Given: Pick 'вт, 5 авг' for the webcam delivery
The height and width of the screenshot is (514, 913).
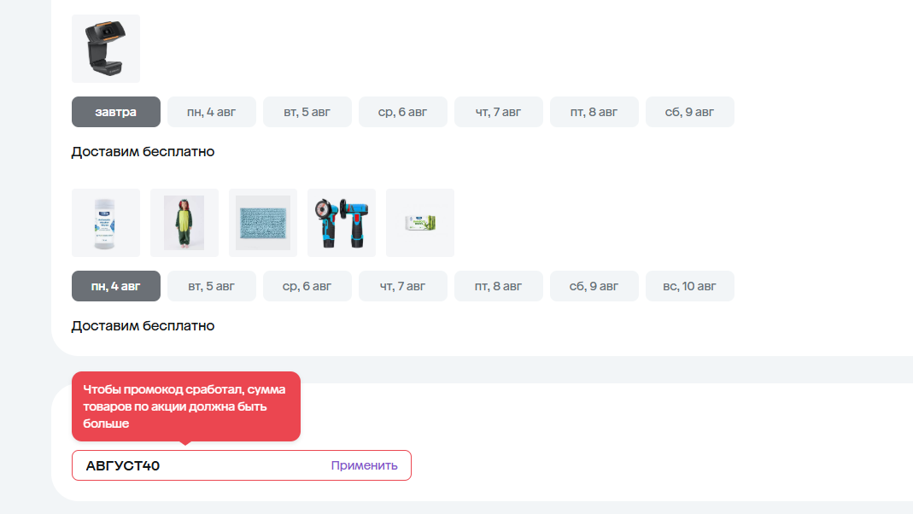Looking at the screenshot, I should coord(307,112).
